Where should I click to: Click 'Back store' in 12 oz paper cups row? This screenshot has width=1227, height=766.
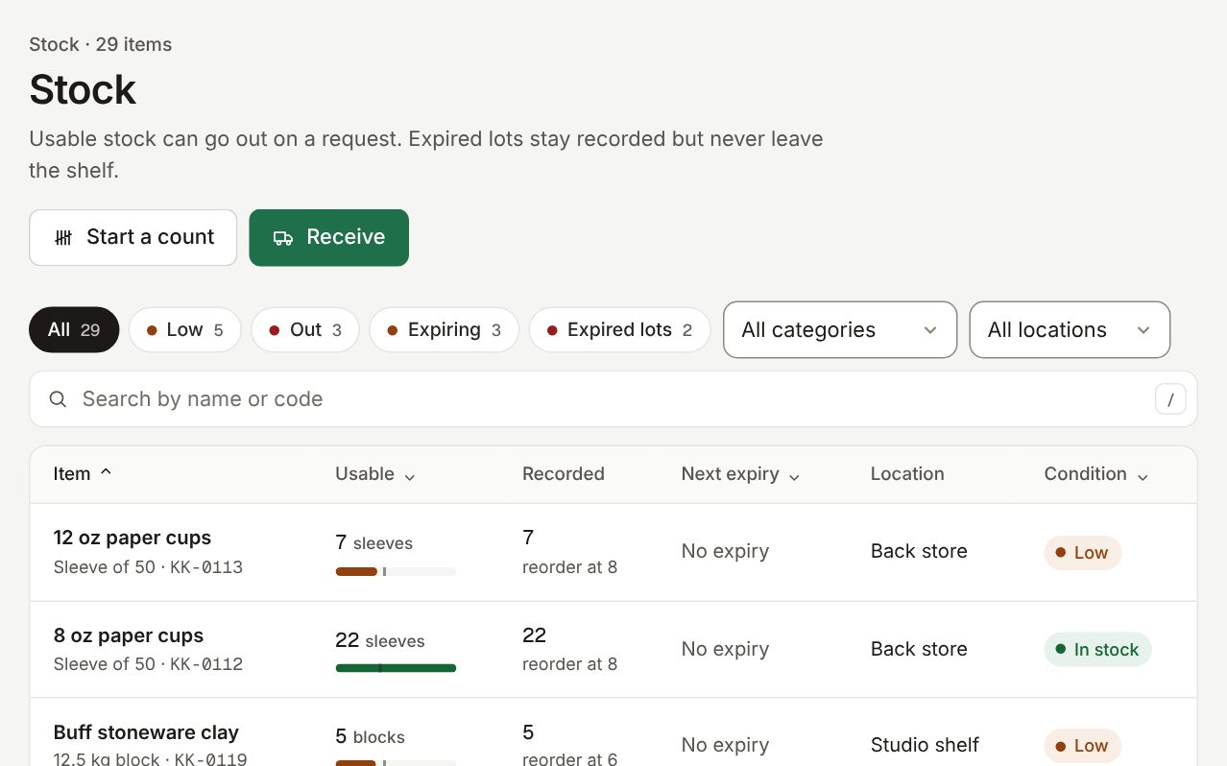tap(919, 551)
